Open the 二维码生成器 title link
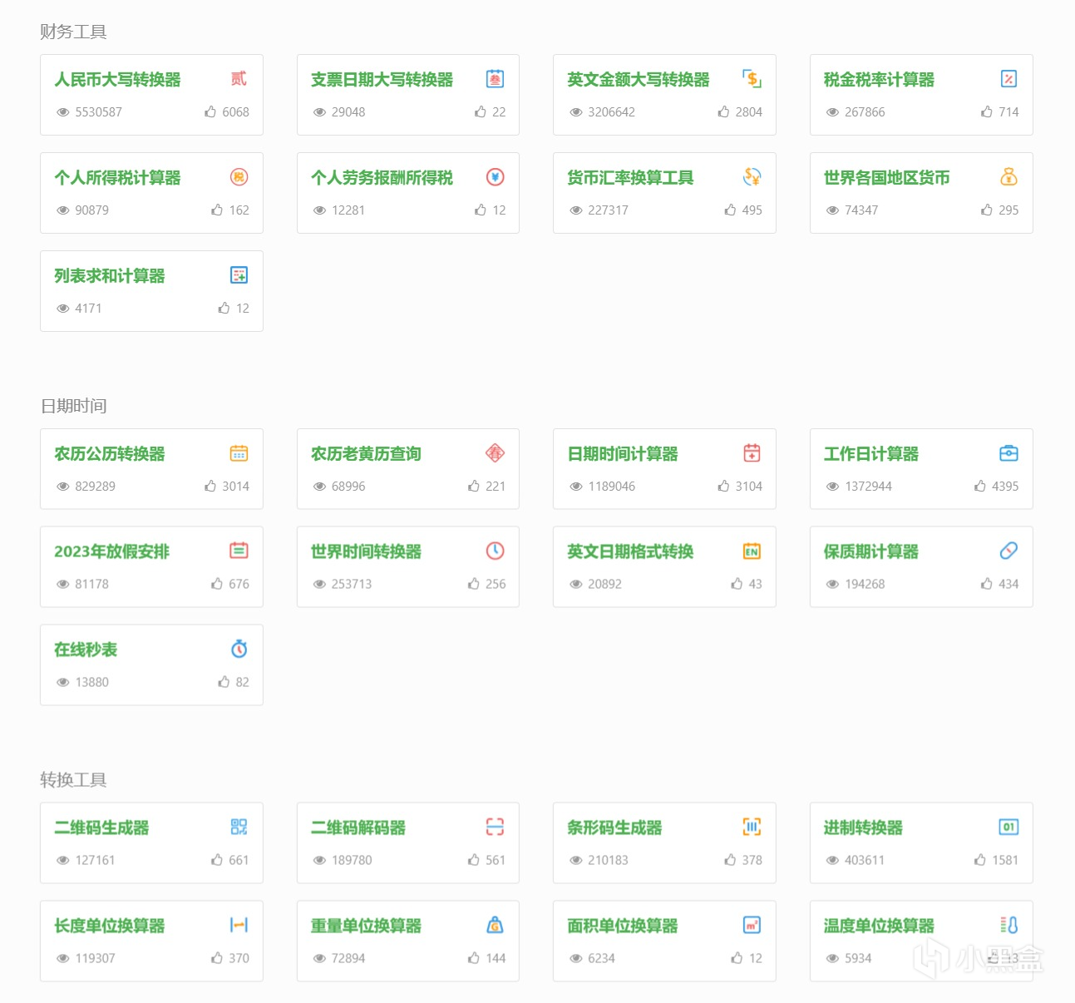This screenshot has width=1075, height=1003. pyautogui.click(x=101, y=828)
